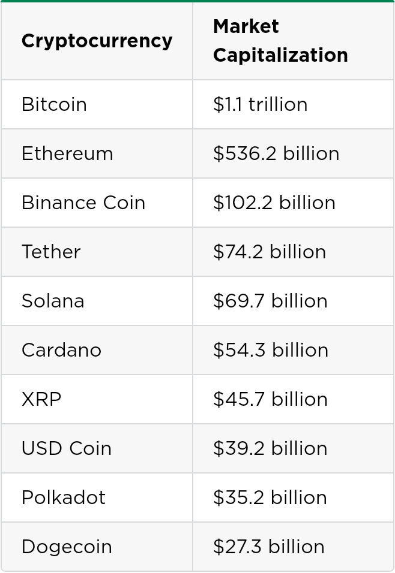Click the $102.2 billion value
Image resolution: width=395 pixels, height=573 pixels.
(274, 203)
